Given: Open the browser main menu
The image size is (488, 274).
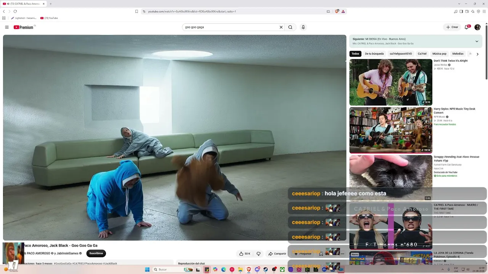Looking at the screenshot, I should click(484, 11).
